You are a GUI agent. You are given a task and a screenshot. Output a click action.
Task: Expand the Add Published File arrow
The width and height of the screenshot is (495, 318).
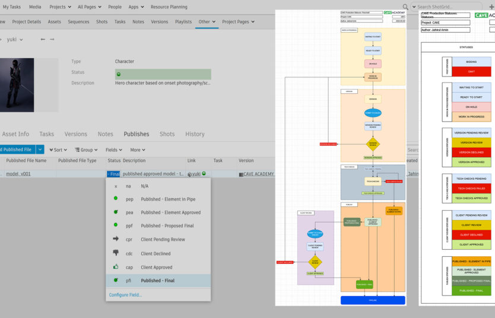click(x=40, y=150)
